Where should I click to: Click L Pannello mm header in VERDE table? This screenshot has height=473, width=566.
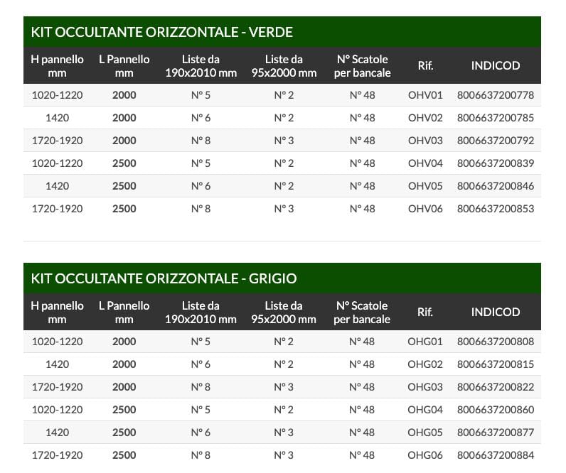pos(124,66)
